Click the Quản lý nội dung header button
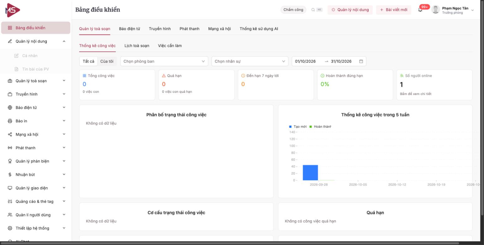 (x=350, y=10)
